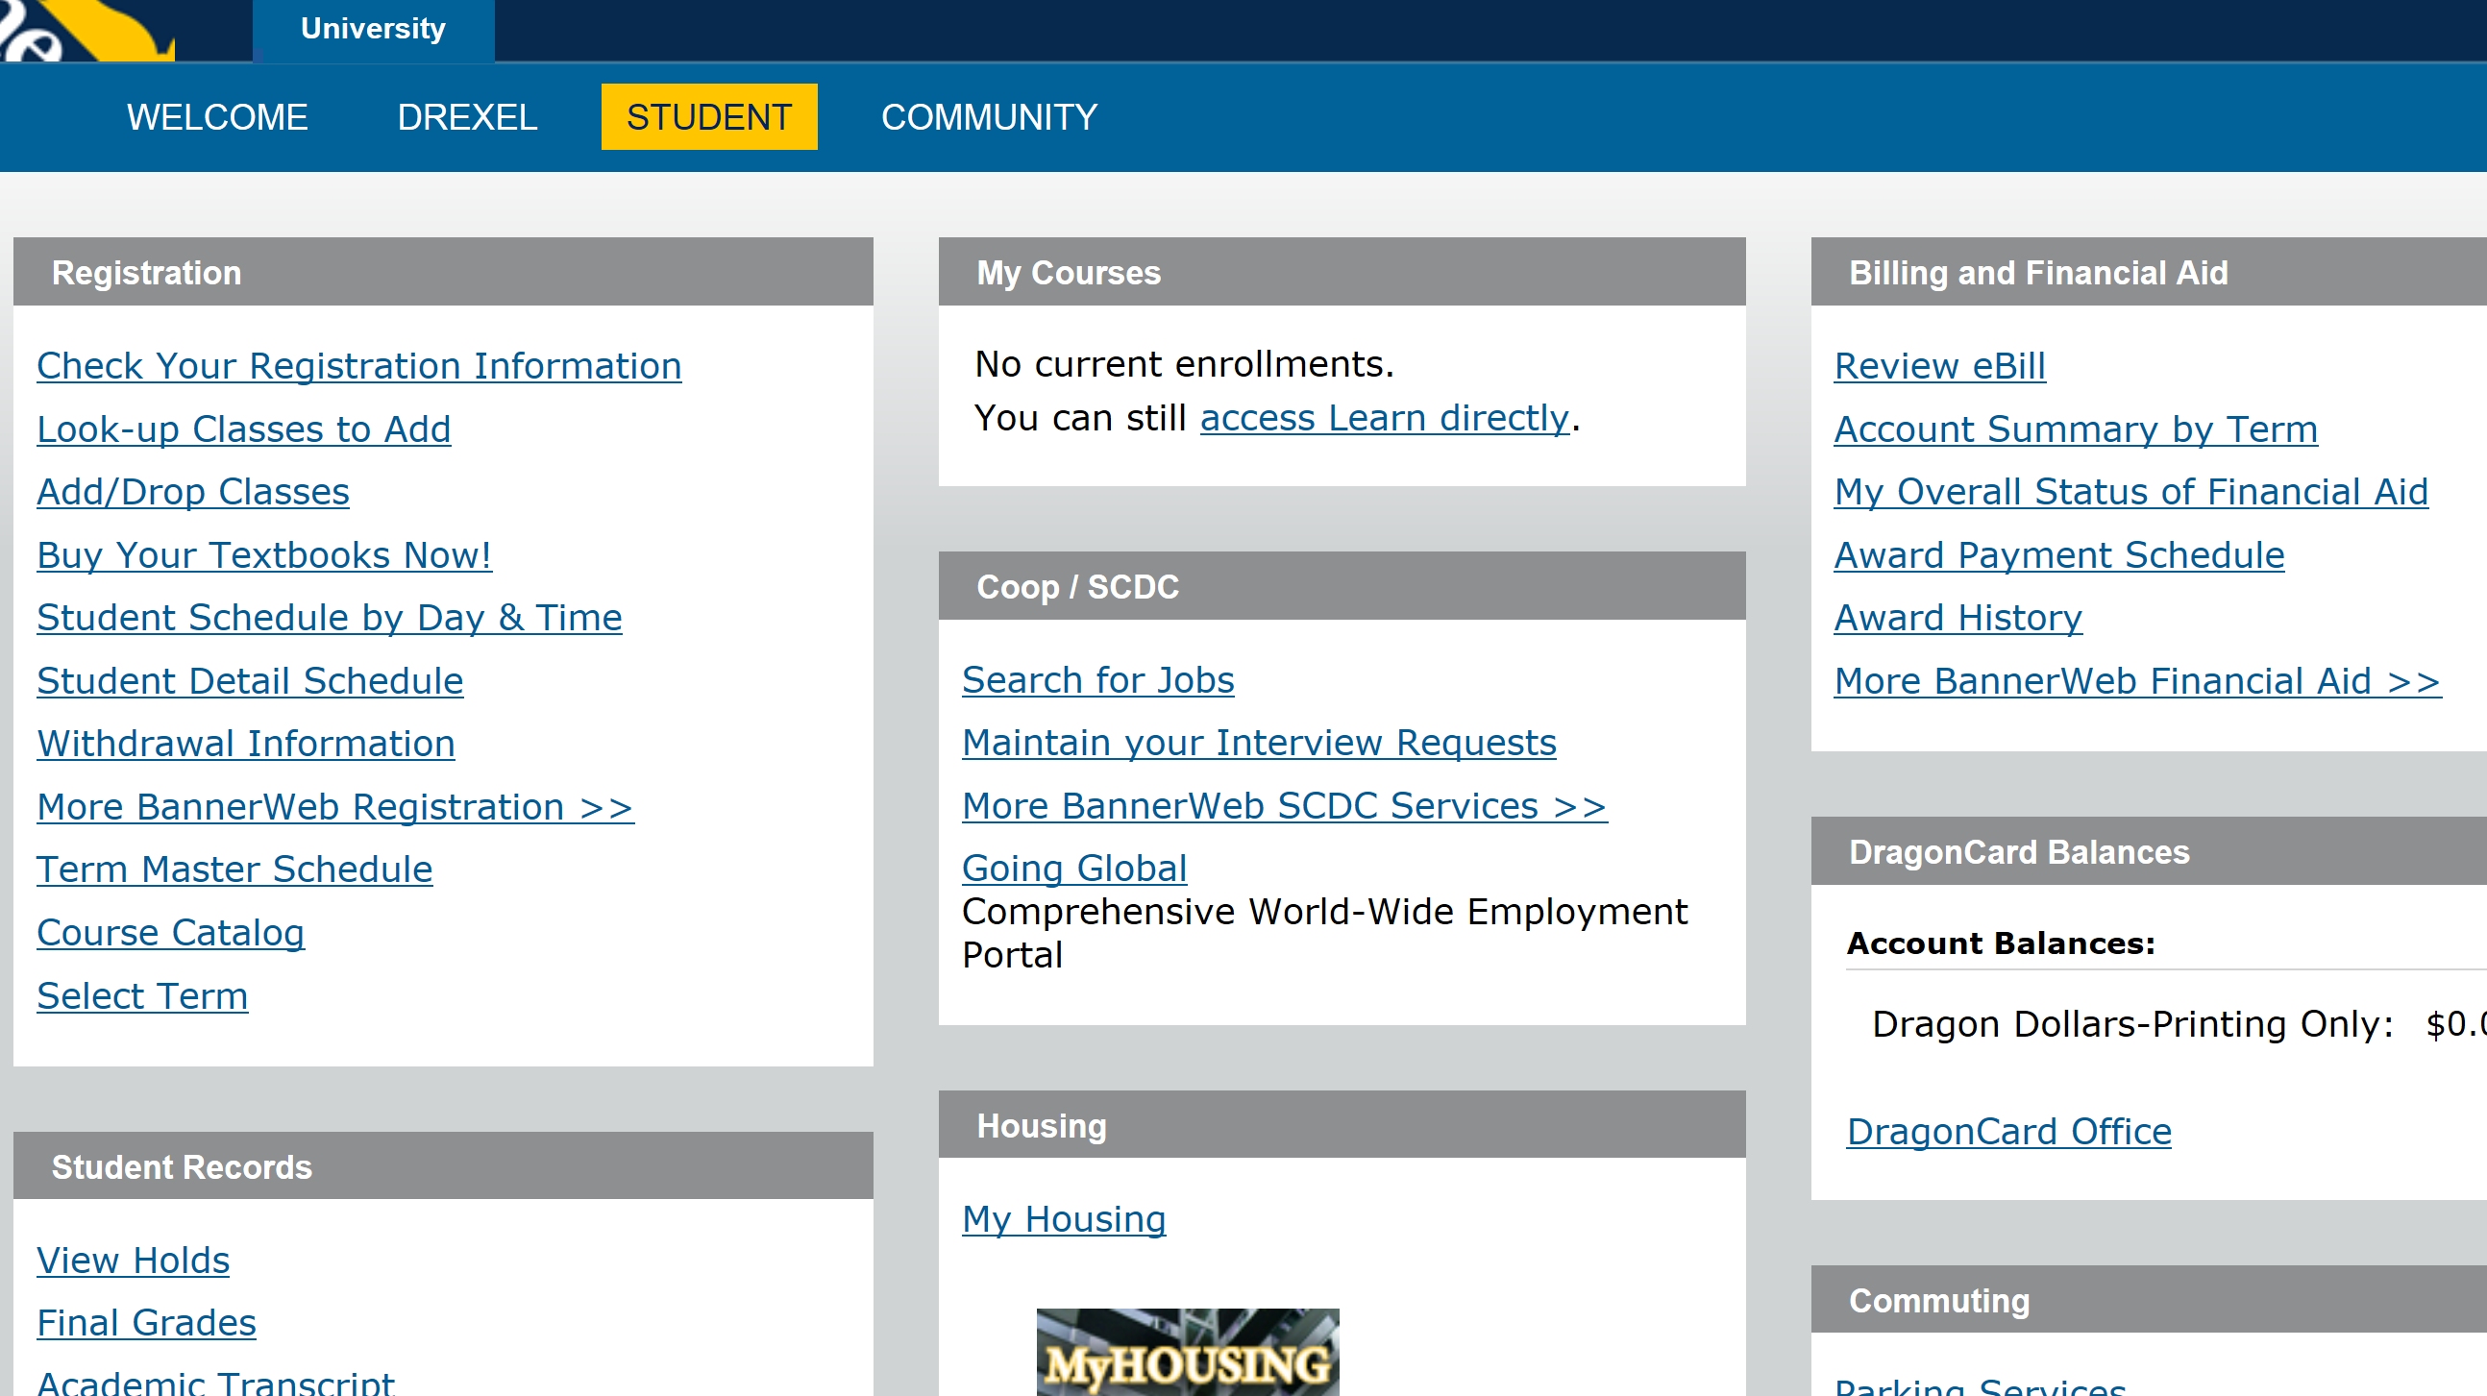The image size is (2487, 1396).
Task: Click the My Housing link
Action: pos(1063,1219)
